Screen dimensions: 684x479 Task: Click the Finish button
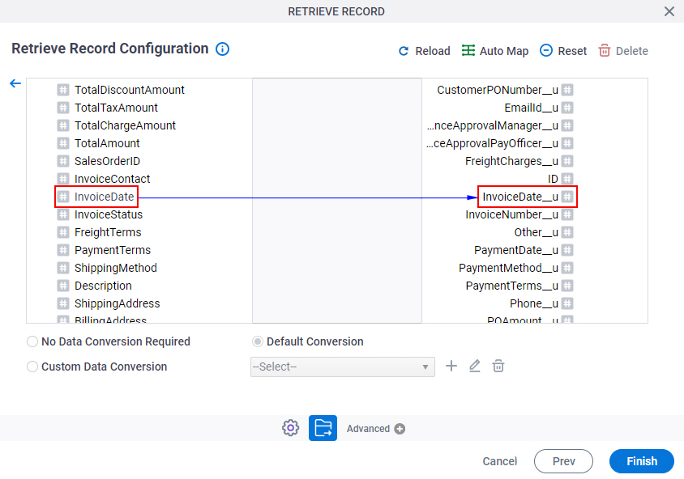[642, 461]
